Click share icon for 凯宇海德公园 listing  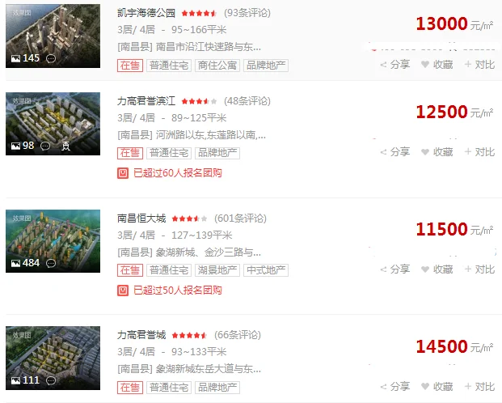383,65
